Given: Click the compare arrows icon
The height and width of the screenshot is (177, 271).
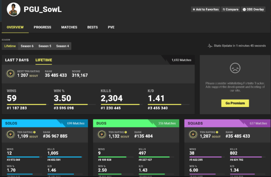Looking at the screenshot, I should click(224, 9).
